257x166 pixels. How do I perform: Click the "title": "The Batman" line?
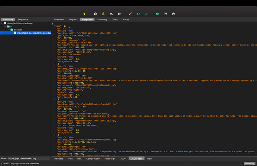pos(70,55)
